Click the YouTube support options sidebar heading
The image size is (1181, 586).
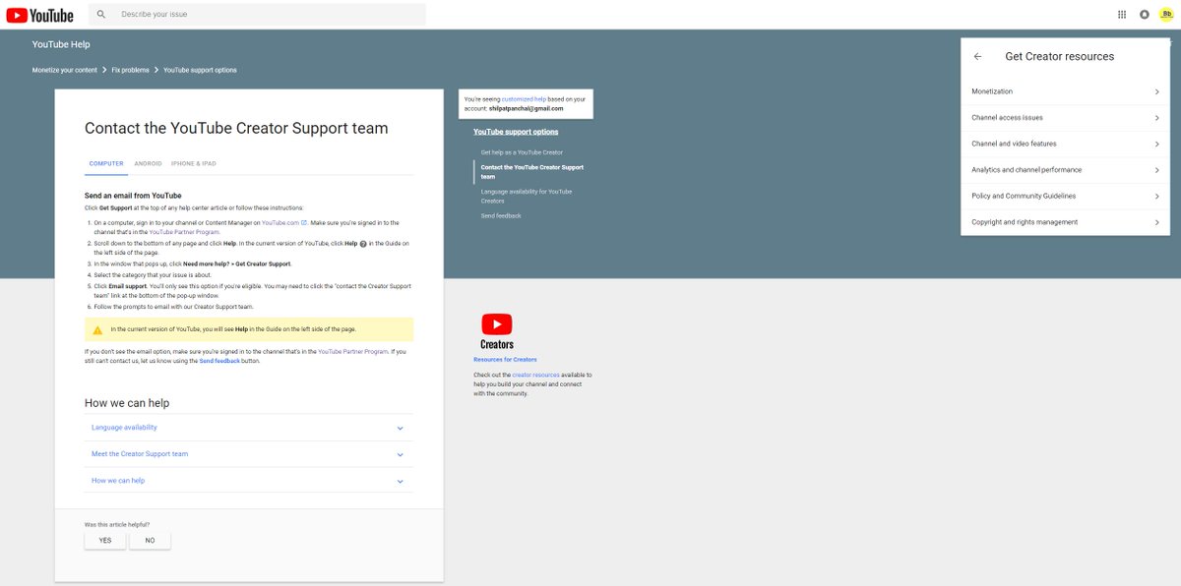[x=516, y=132]
